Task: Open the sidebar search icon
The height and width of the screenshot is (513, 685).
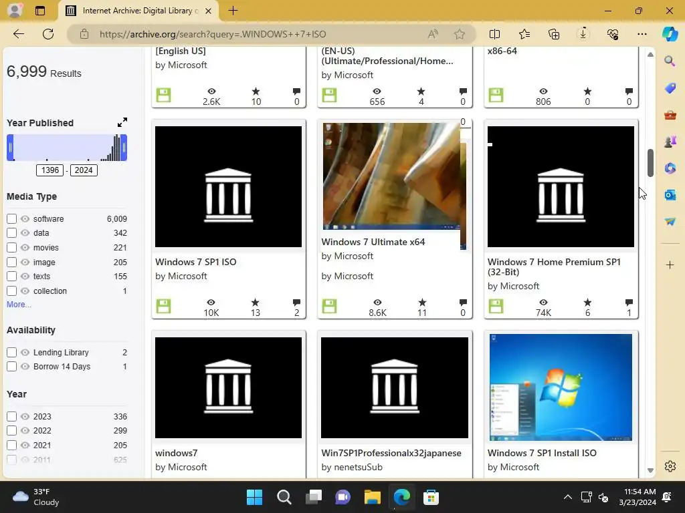Action: [x=670, y=61]
